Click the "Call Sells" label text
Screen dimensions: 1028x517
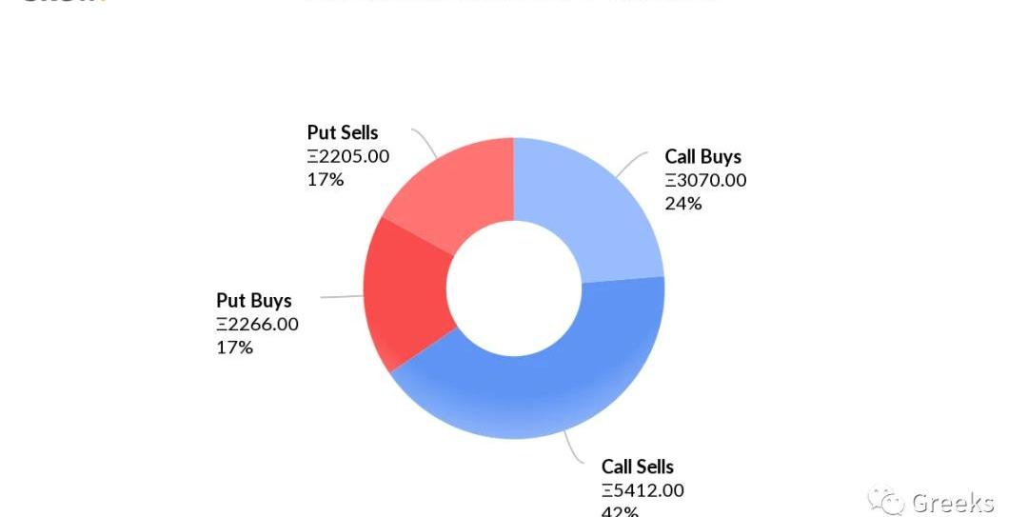pyautogui.click(x=638, y=467)
